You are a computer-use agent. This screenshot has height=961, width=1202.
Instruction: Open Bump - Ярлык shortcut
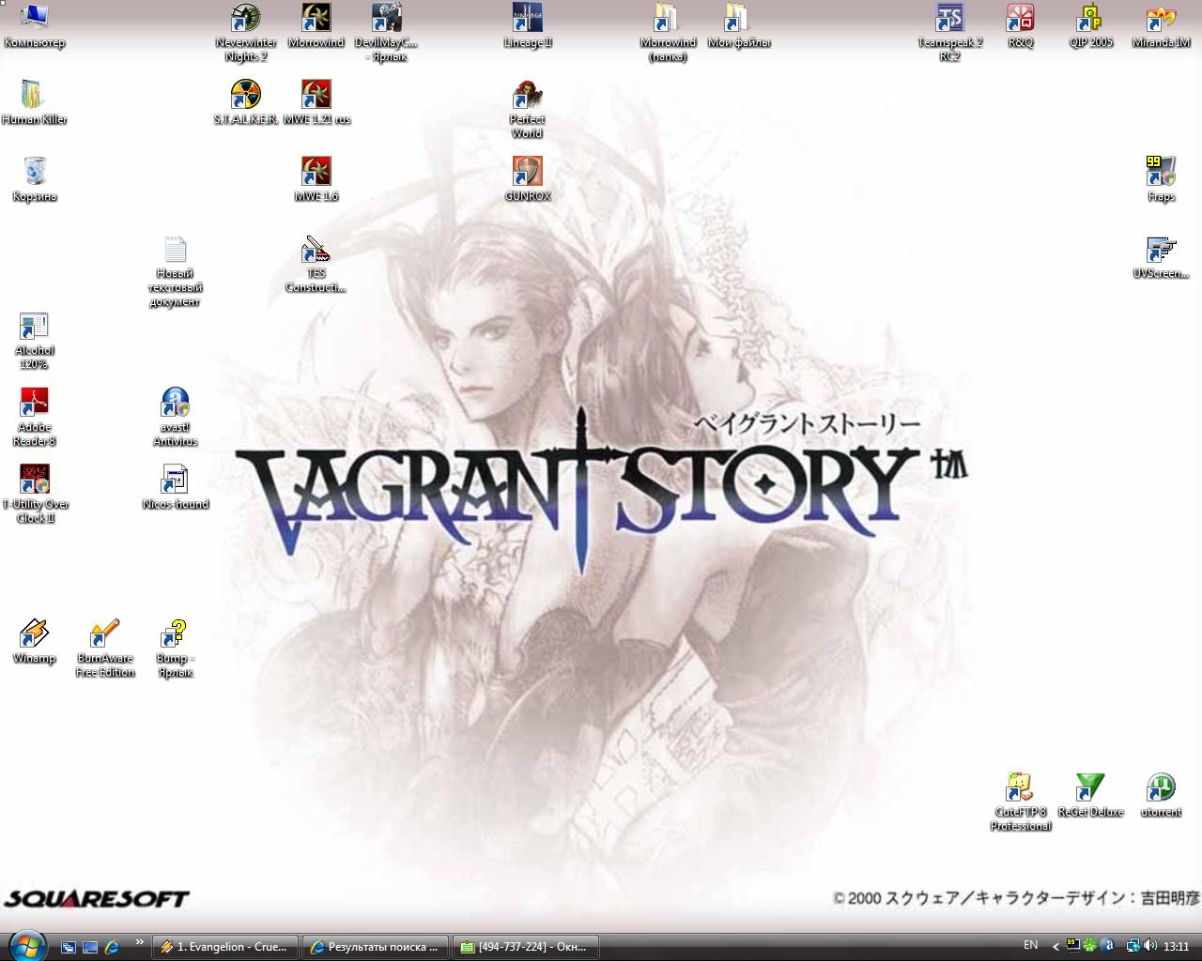175,648
